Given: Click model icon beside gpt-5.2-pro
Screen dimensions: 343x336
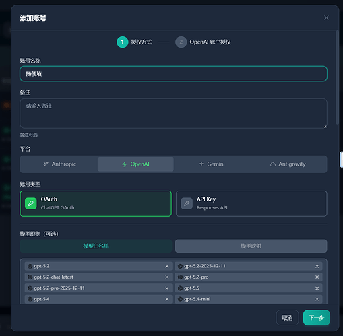Looking at the screenshot, I should pyautogui.click(x=180, y=277).
